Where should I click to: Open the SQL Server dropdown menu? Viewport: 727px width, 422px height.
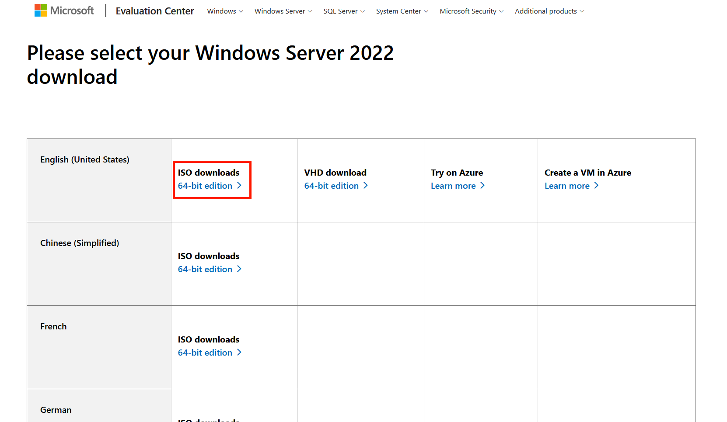pos(344,11)
